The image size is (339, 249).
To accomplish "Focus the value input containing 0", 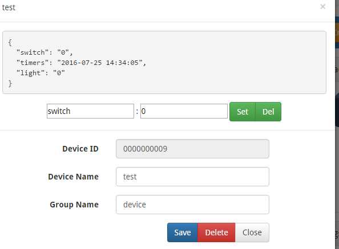I will click(184, 111).
